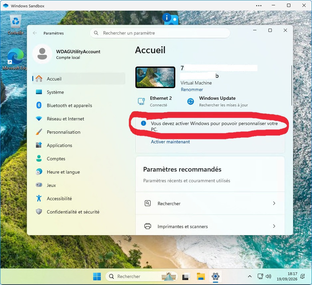312x285 pixels.
Task: Click the WDAGUtilityAccount profile avatar
Action: click(42, 54)
